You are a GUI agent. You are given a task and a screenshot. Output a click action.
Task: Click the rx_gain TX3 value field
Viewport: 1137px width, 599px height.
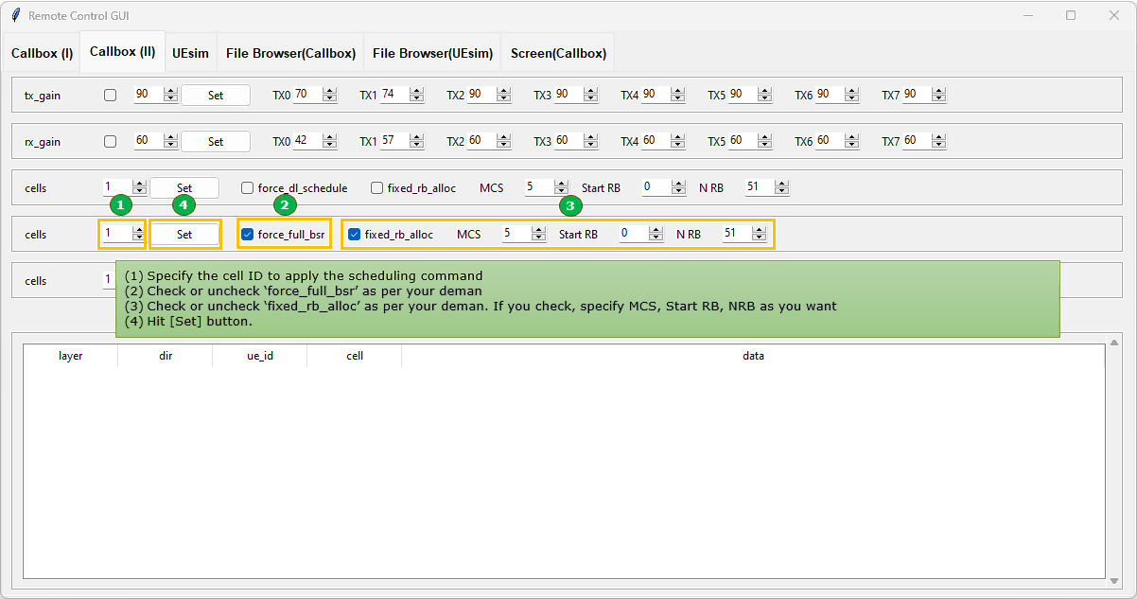(568, 141)
